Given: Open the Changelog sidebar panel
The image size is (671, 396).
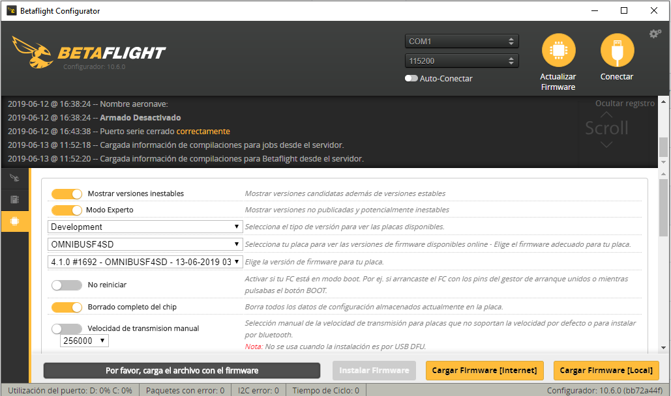Looking at the screenshot, I should pyautogui.click(x=14, y=199).
